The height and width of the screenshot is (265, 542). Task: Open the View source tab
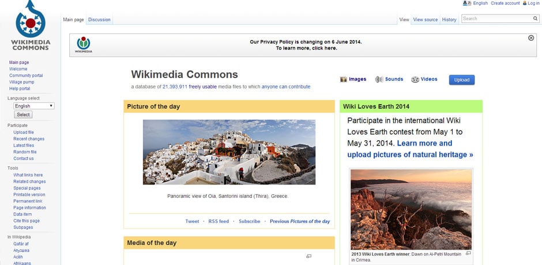coord(425,20)
